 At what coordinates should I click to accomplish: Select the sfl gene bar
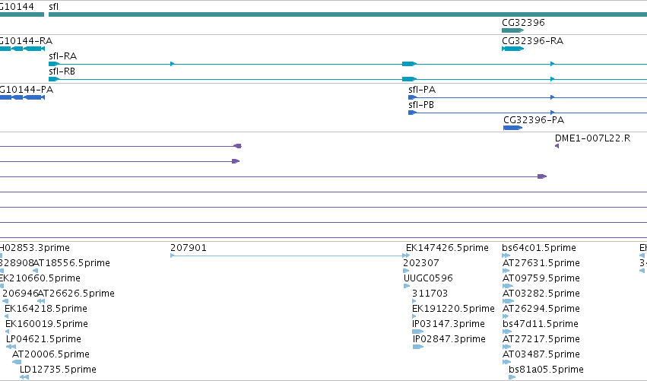click(348, 14)
